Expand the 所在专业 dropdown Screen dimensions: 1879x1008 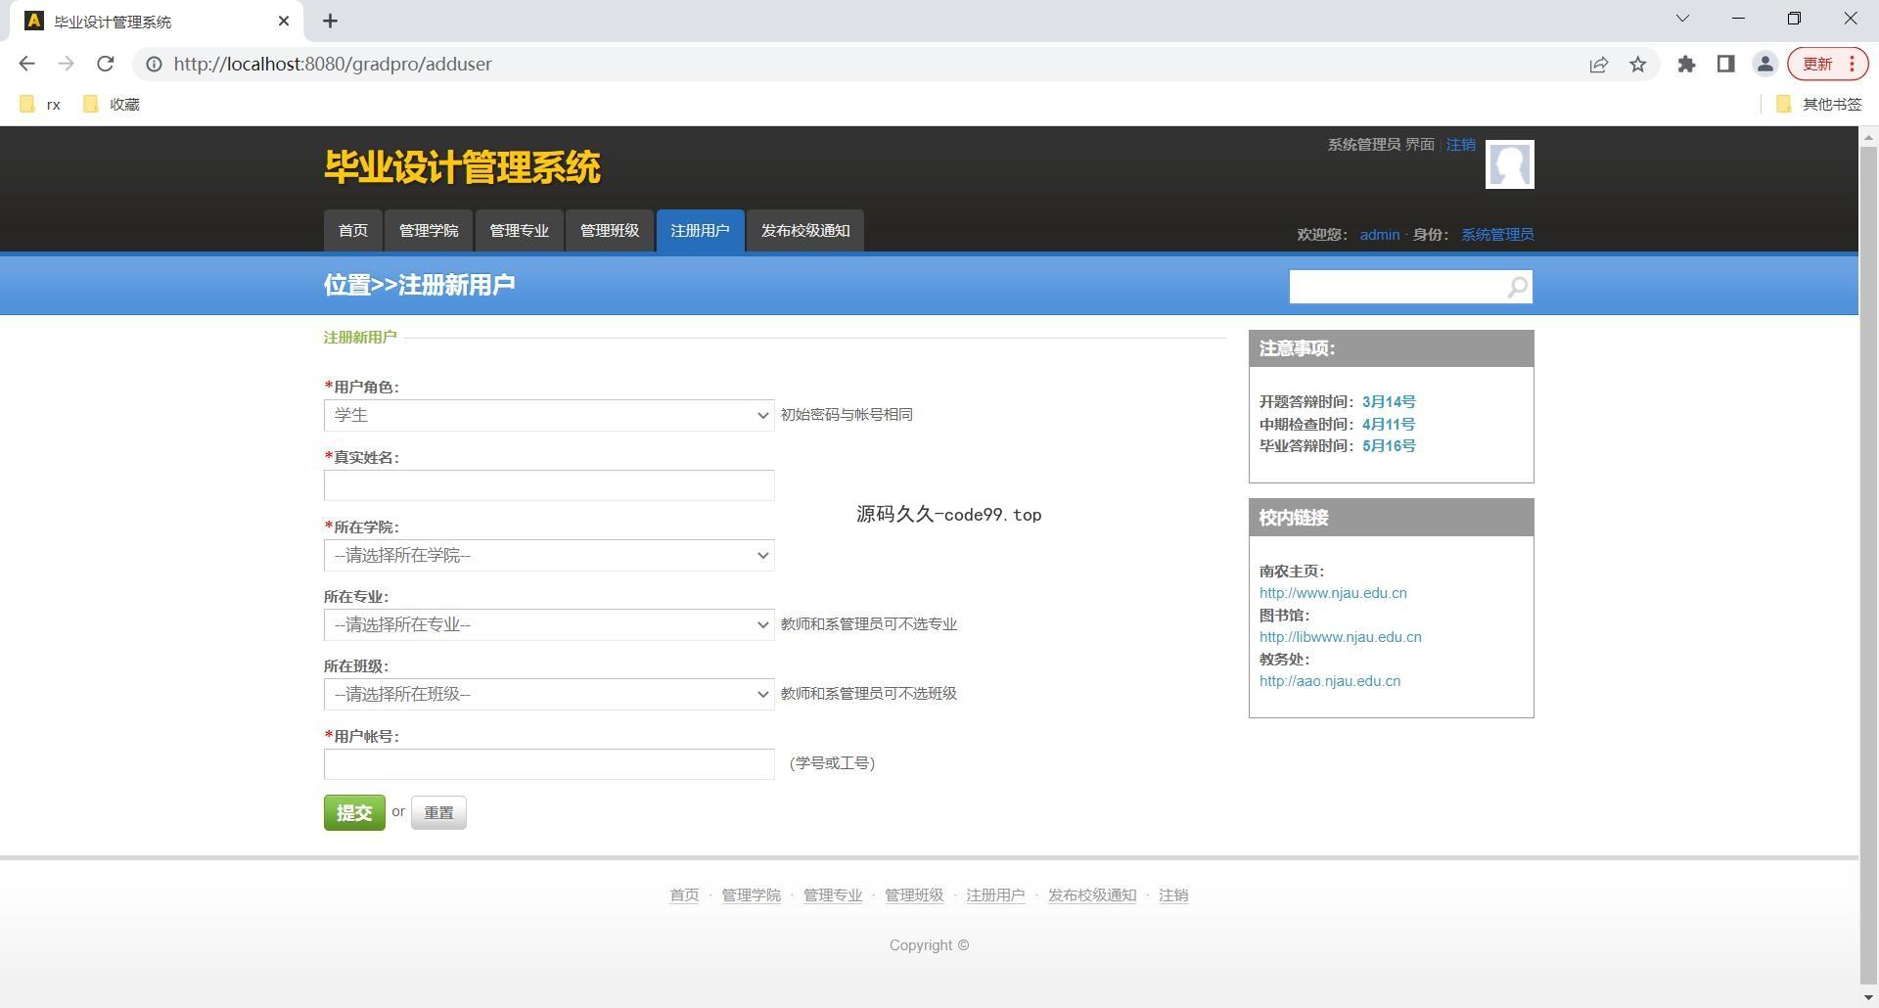point(549,624)
